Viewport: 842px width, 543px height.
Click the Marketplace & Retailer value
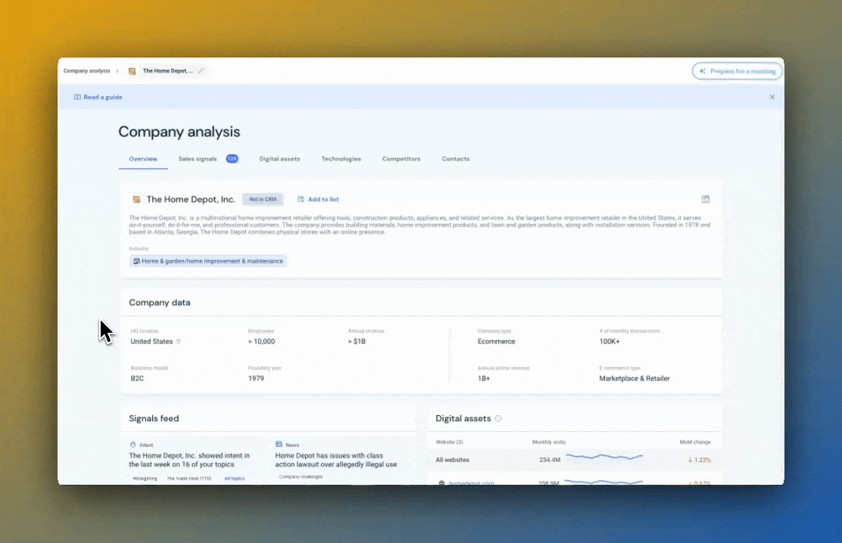(635, 378)
